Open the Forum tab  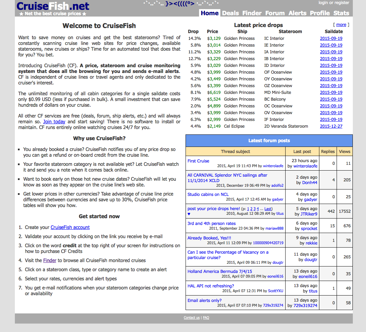(275, 13)
